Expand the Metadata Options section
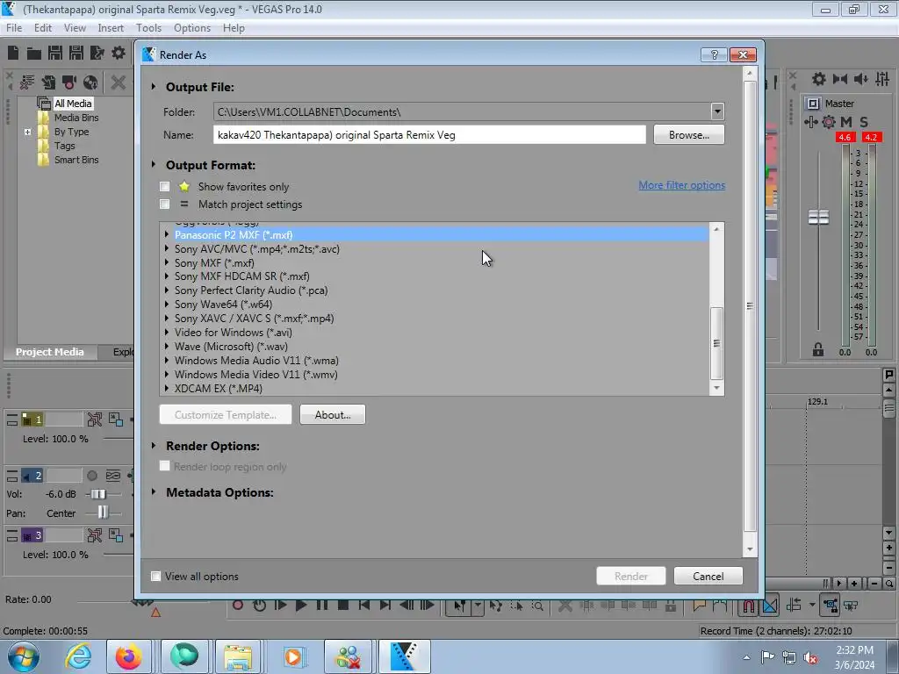This screenshot has height=674, width=899. point(154,491)
